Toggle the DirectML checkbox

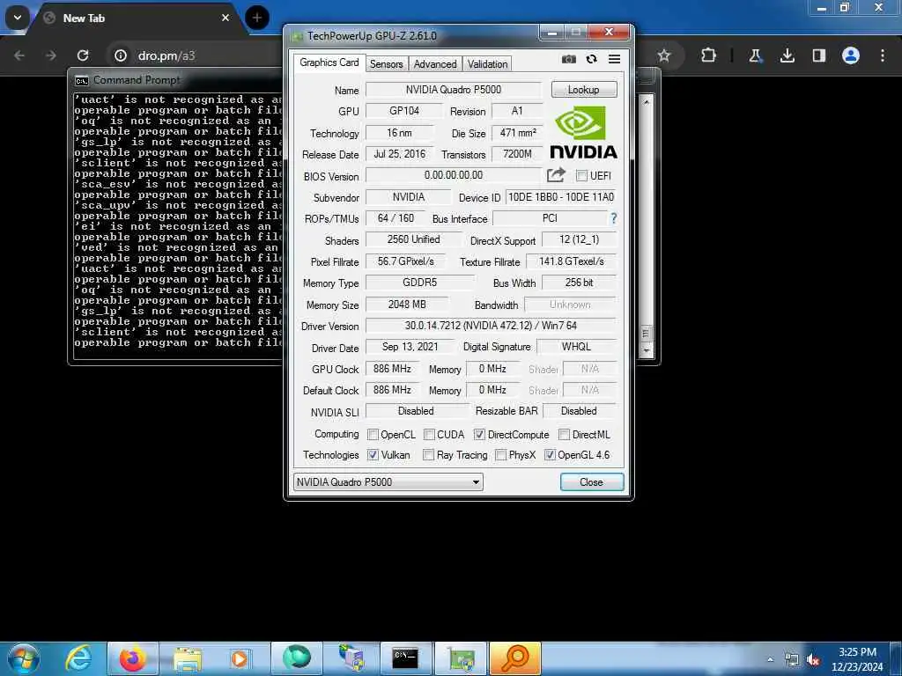(x=564, y=435)
